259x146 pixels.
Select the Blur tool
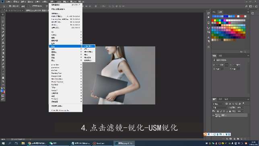[3, 57]
